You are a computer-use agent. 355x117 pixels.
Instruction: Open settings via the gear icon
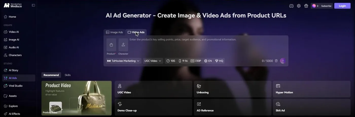pos(299,6)
